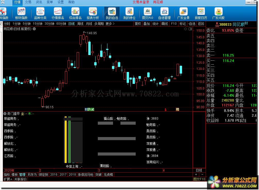
Task: Click the 叠加 button
Action: coord(146,24)
